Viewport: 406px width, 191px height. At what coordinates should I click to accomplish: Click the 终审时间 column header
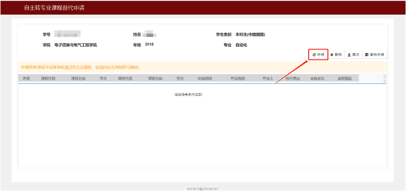click(x=238, y=79)
